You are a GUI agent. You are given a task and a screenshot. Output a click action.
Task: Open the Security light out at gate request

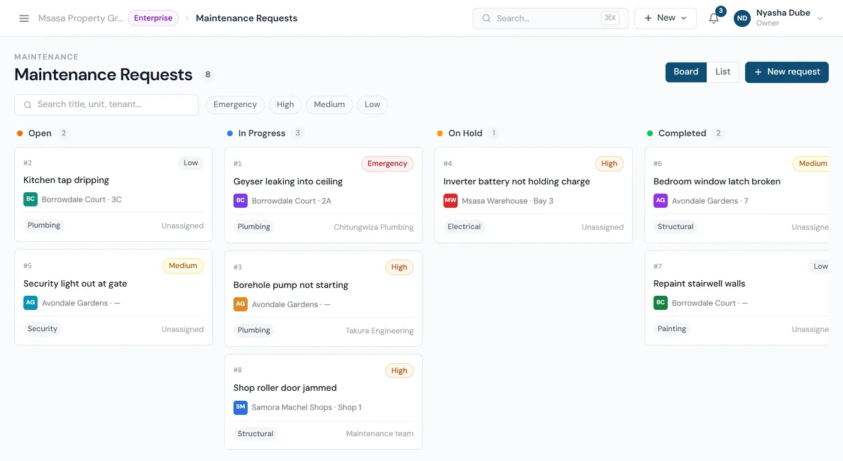[114, 297]
